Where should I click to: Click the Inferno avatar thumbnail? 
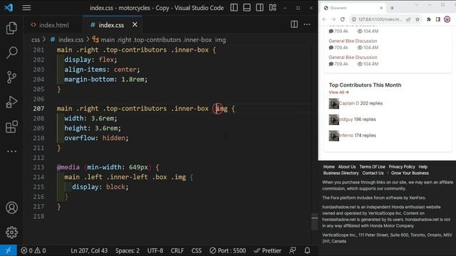[x=334, y=136]
